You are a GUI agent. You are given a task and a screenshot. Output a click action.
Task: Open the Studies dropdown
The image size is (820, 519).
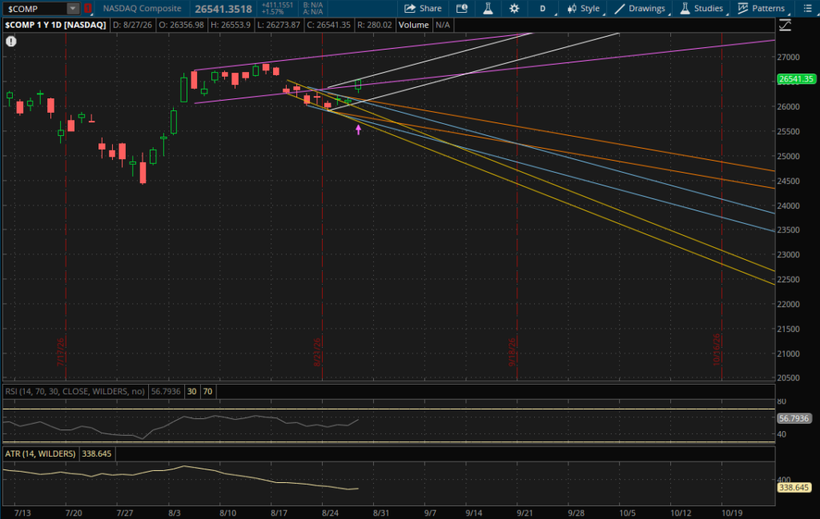[701, 8]
